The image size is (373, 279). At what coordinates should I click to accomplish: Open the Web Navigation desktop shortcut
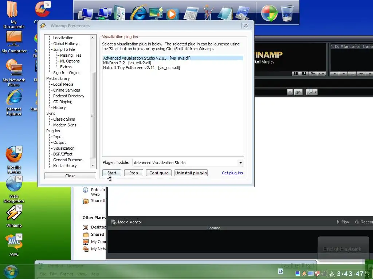click(14, 190)
